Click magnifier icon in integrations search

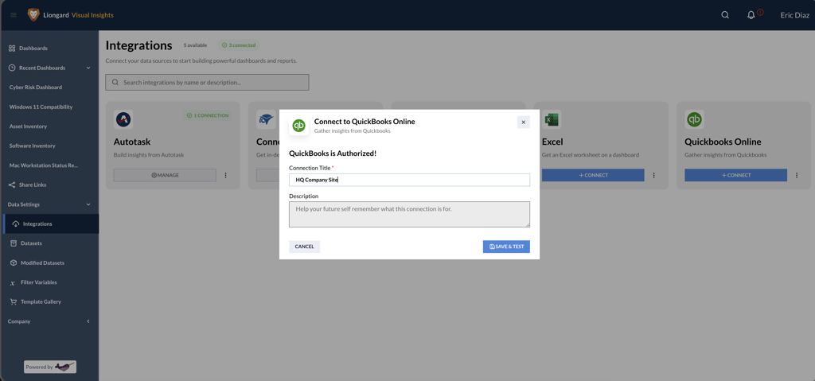point(115,82)
